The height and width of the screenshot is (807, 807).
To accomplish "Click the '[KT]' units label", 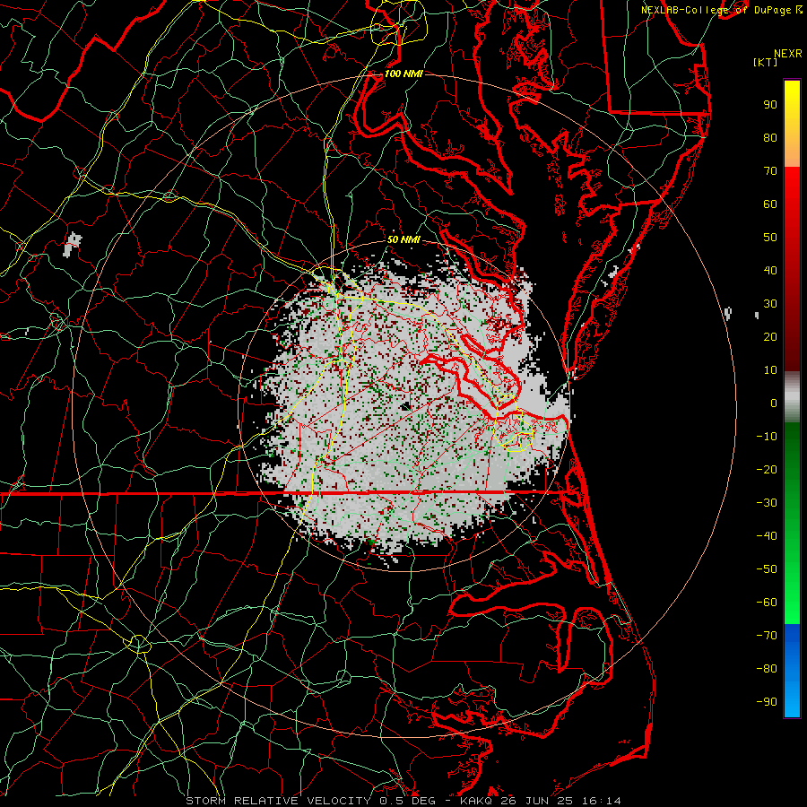I will [x=766, y=62].
